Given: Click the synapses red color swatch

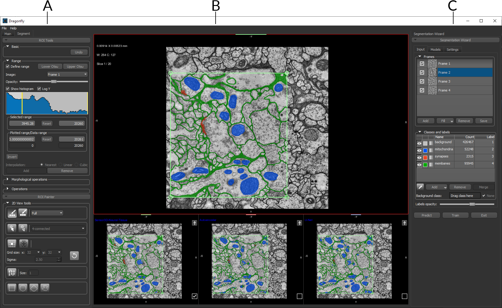Looking at the screenshot, I should (x=425, y=158).
